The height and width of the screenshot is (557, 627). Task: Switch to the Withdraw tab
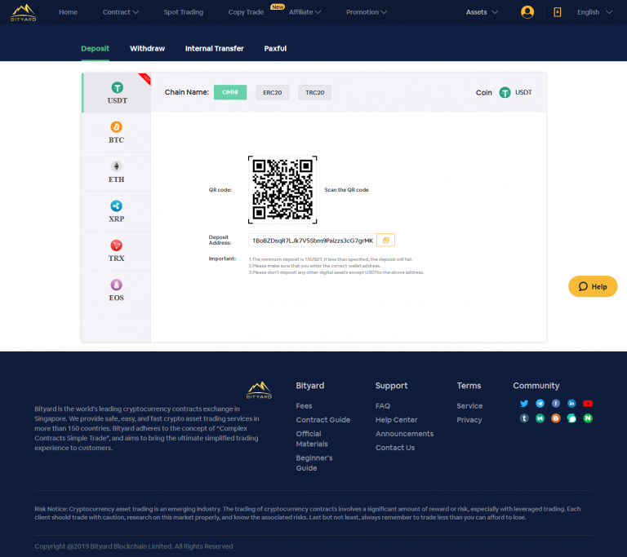pos(147,48)
